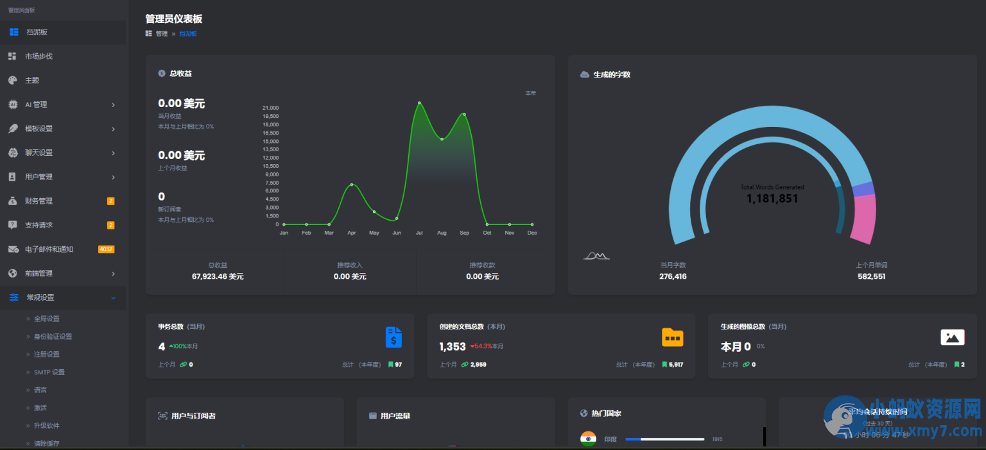Click the chip icon next to AI 管理
Screen dimensions: 986x450
pyautogui.click(x=12, y=104)
